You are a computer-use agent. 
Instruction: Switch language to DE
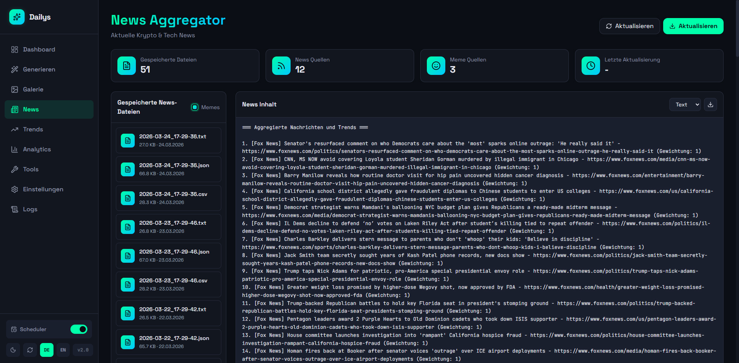point(47,350)
